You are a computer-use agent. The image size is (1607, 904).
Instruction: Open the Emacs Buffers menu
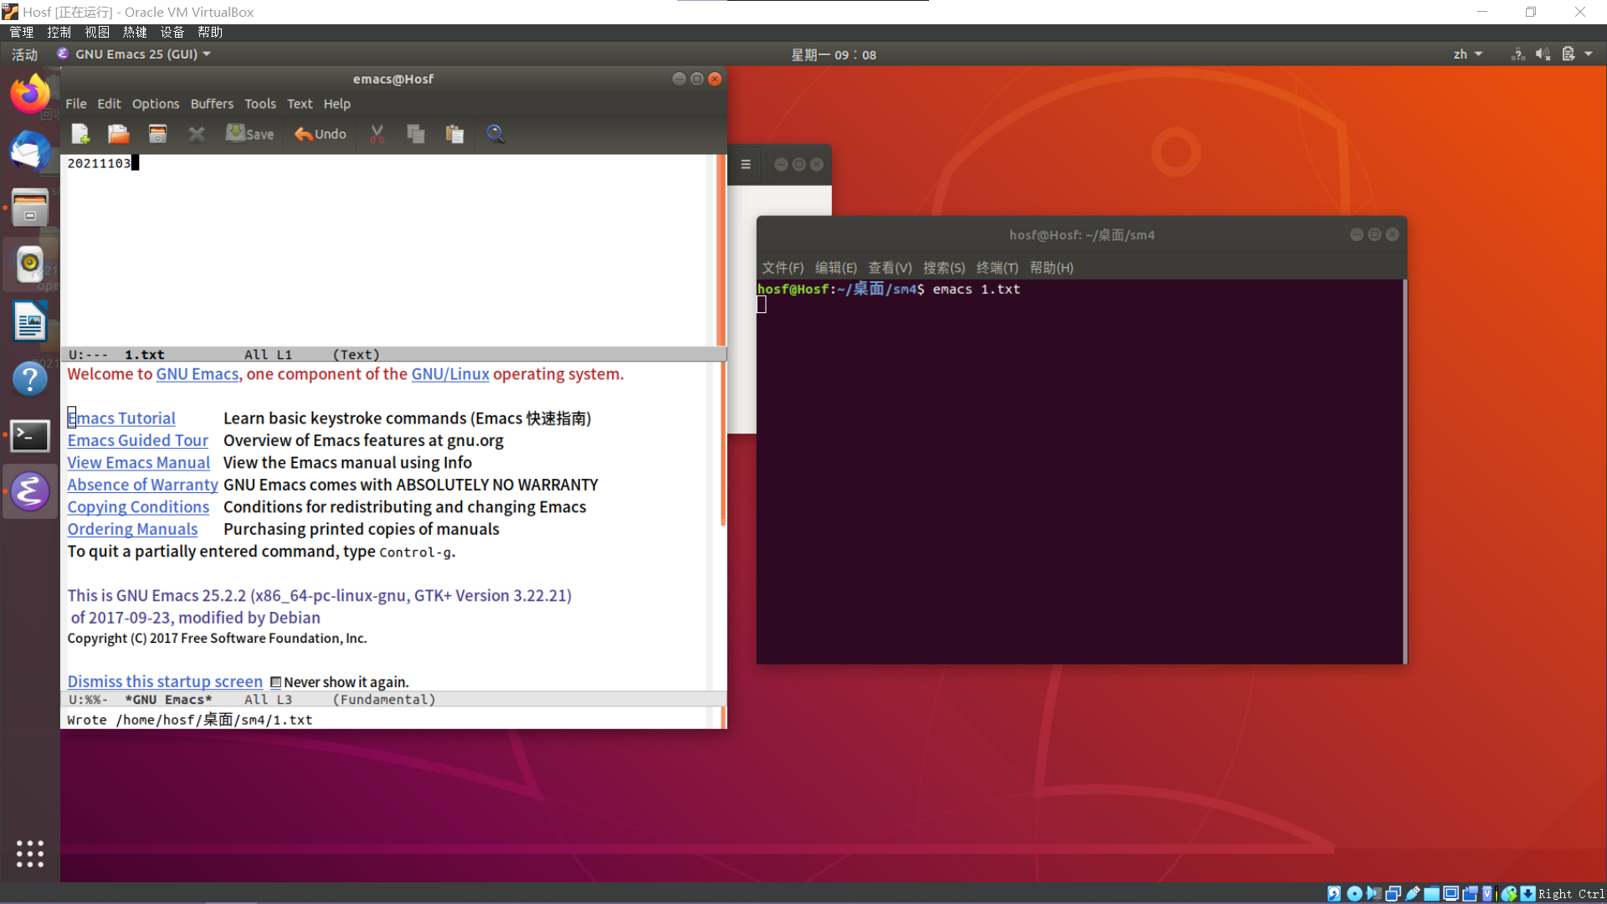point(212,104)
